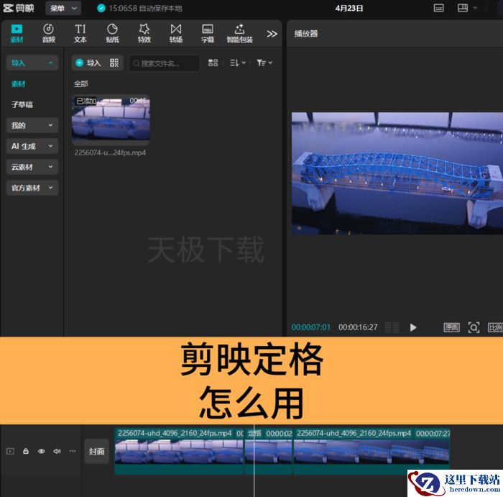Select the 定格 freeze-frame clip

pos(269,451)
